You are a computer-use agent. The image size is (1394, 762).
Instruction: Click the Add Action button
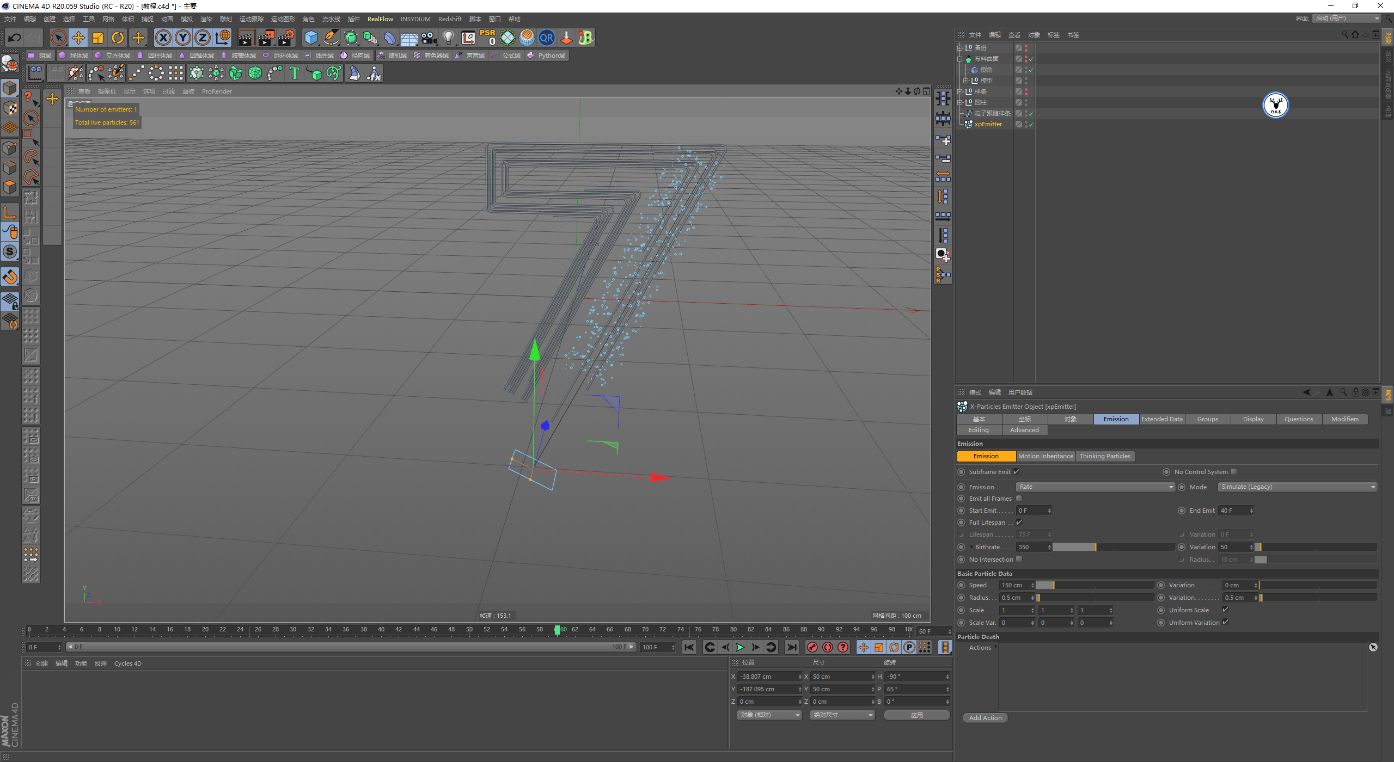[985, 718]
